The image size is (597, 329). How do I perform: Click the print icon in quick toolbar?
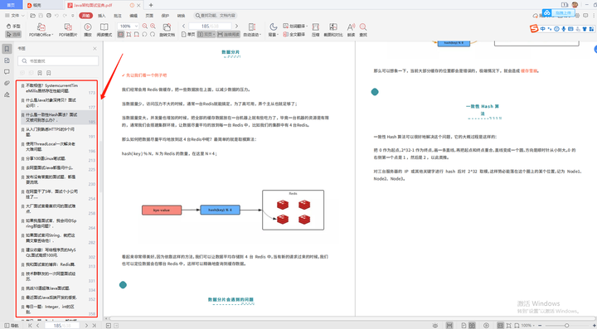(49, 16)
